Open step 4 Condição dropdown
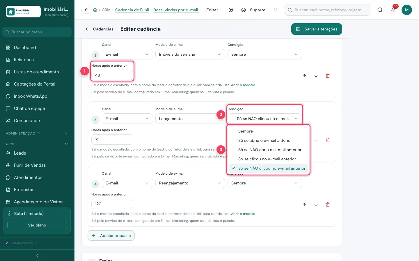 (x=265, y=183)
